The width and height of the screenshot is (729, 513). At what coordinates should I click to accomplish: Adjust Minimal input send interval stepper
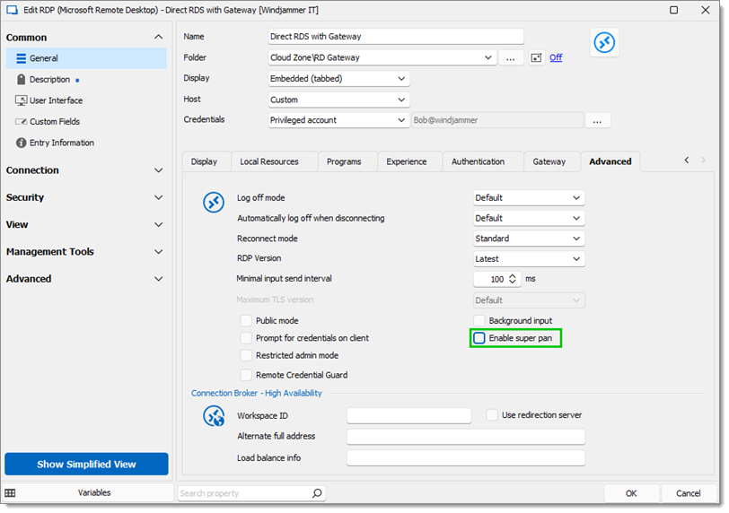513,279
